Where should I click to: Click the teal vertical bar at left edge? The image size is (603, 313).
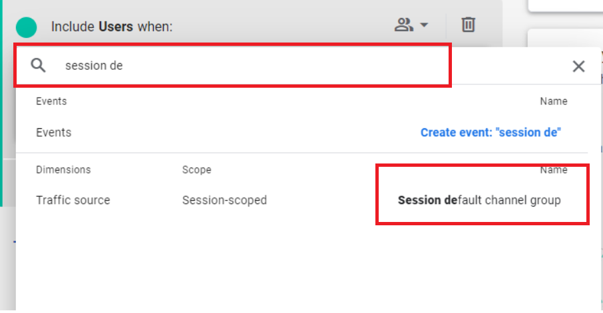pos(1,103)
